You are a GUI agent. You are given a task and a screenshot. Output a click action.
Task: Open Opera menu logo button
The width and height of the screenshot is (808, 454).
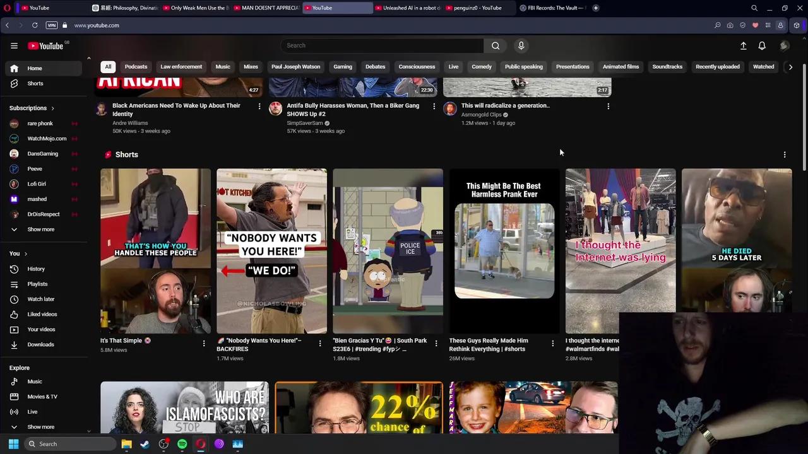tap(7, 8)
